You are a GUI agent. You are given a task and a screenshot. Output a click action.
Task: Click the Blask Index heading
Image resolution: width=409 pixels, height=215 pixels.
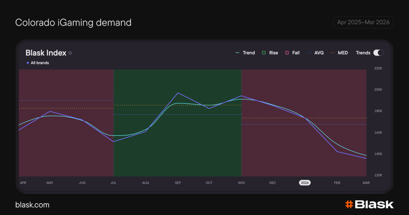(x=46, y=53)
